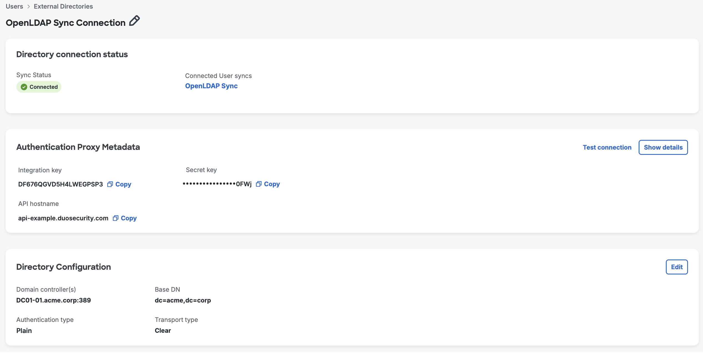Click the Plain authentication type value
Screen dimensions: 703x353
coord(24,331)
